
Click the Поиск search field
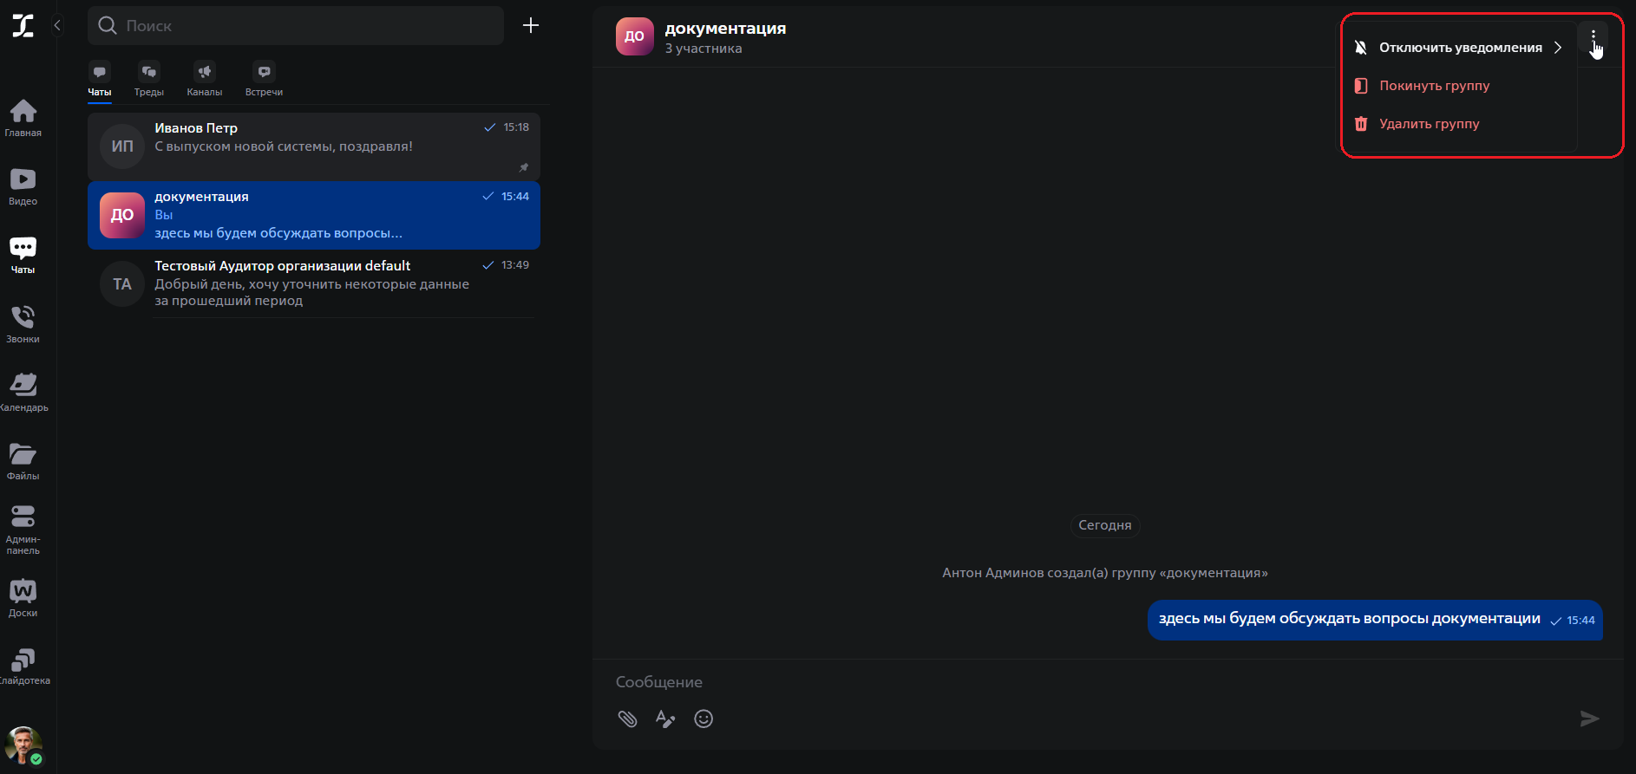tap(296, 26)
